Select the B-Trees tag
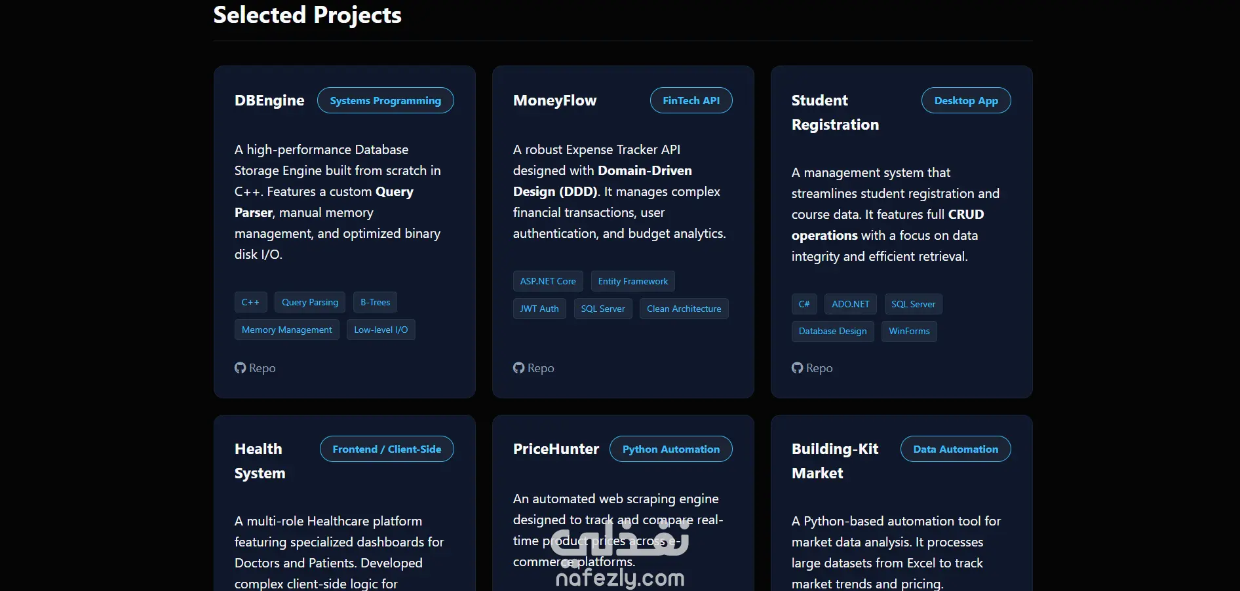This screenshot has width=1240, height=591. 375,302
